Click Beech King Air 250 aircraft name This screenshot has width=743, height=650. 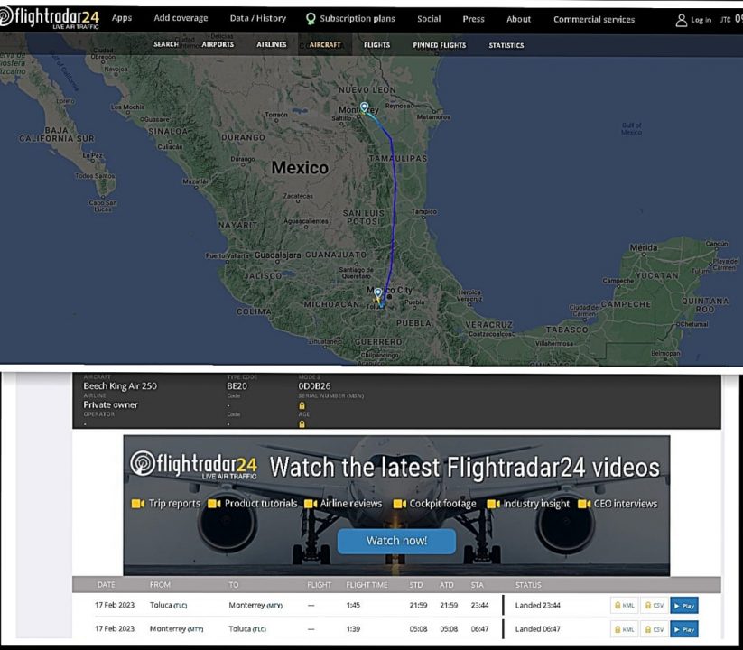(x=120, y=386)
